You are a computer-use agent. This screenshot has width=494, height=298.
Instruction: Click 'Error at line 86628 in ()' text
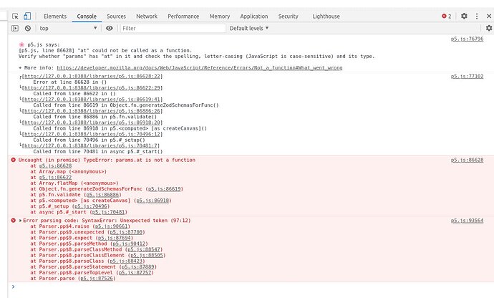click(x=70, y=82)
